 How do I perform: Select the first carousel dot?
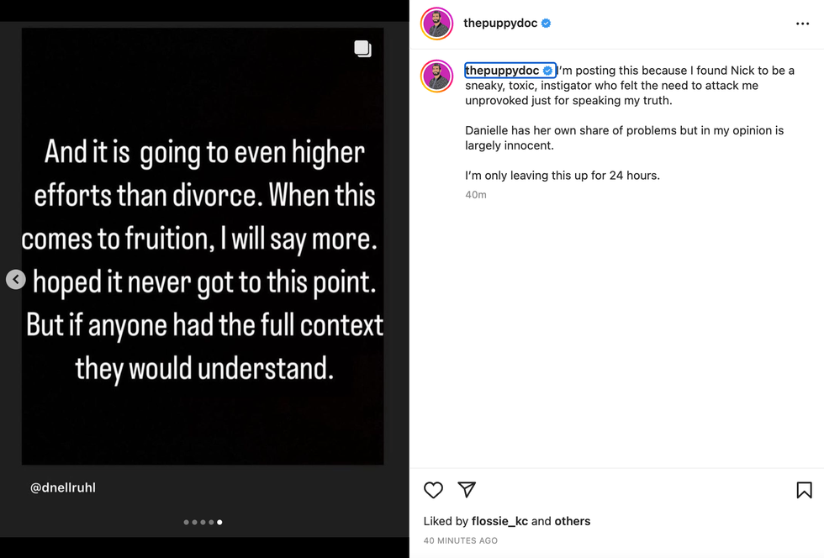(186, 522)
